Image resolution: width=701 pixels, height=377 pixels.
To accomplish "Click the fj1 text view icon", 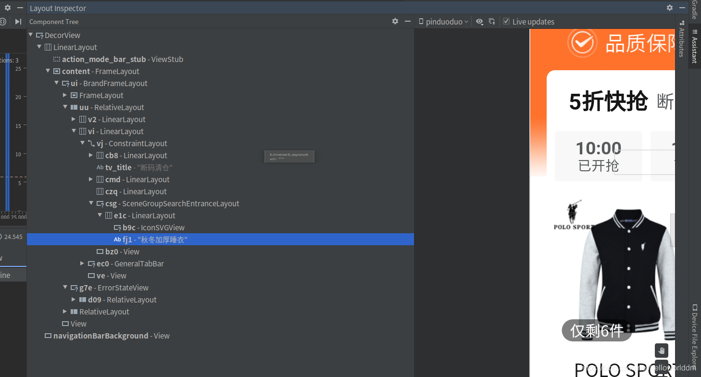I will point(117,239).
